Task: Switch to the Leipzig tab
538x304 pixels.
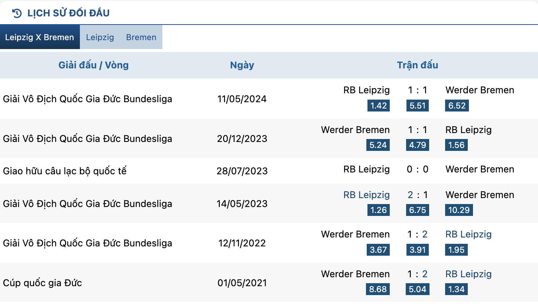Action: click(100, 37)
